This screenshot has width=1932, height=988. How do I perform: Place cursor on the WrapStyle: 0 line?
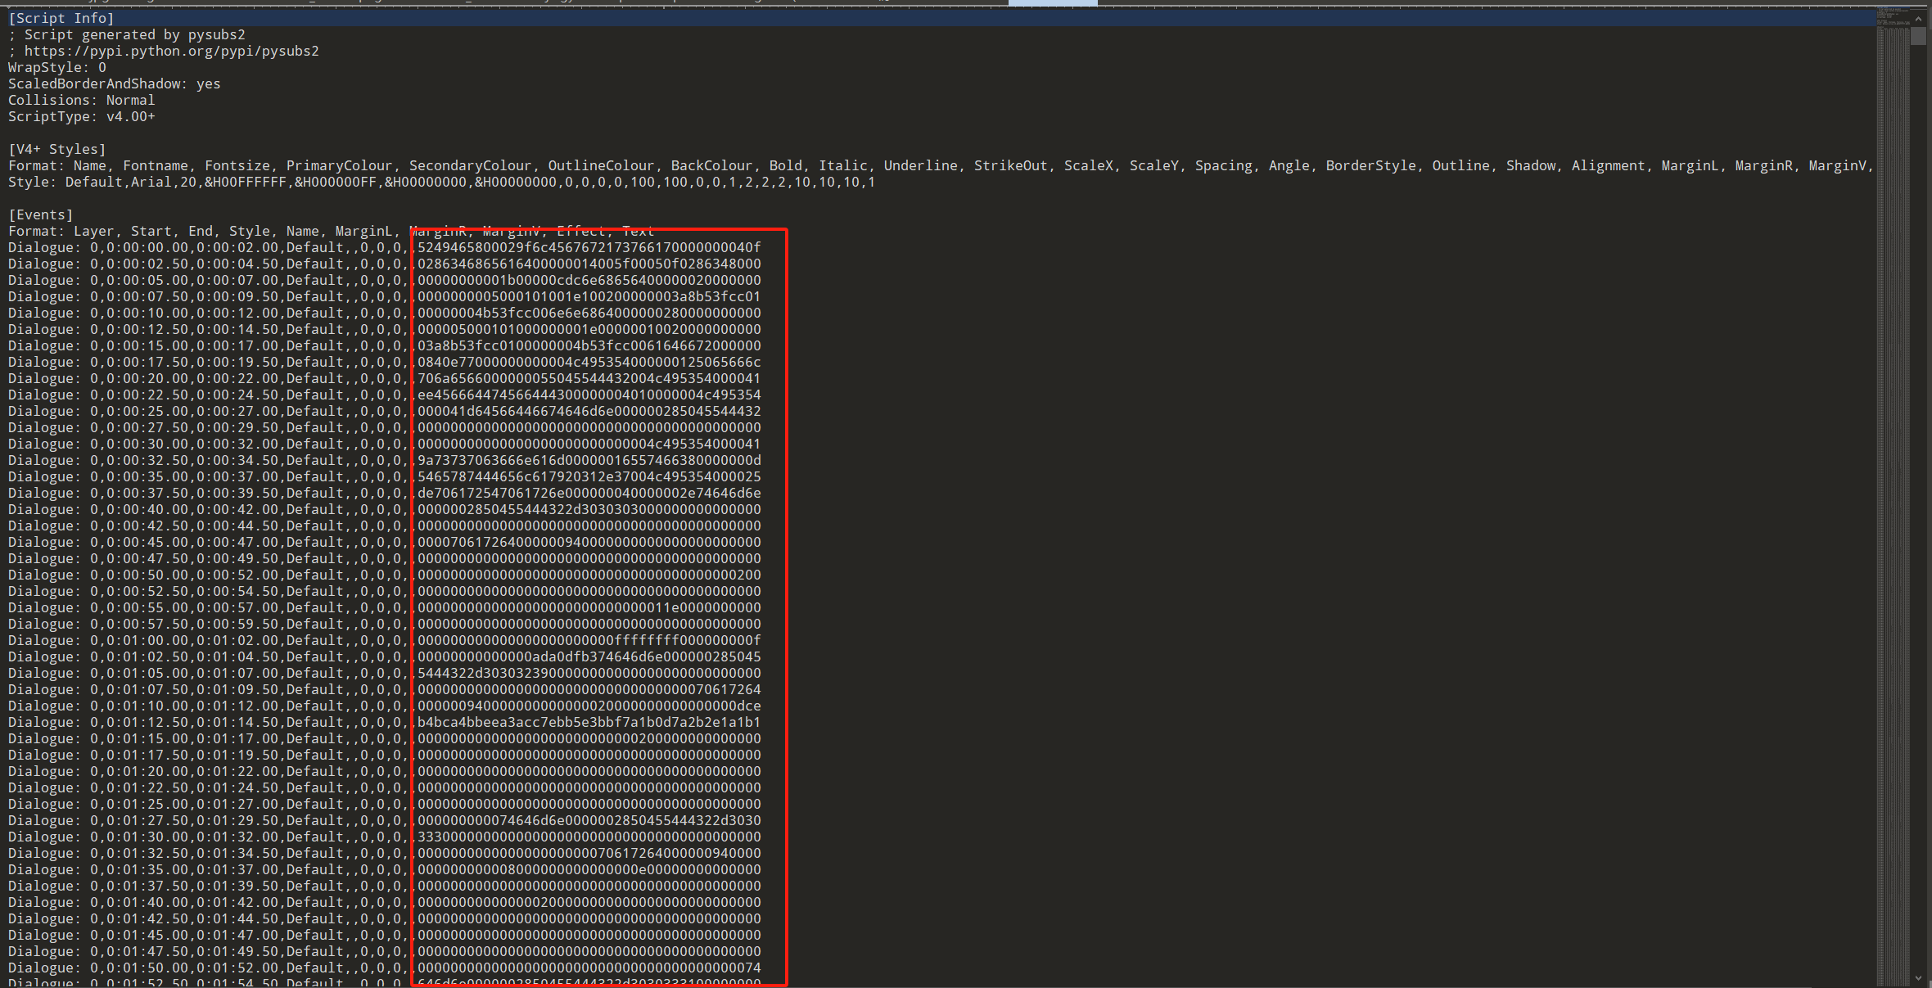(x=57, y=67)
